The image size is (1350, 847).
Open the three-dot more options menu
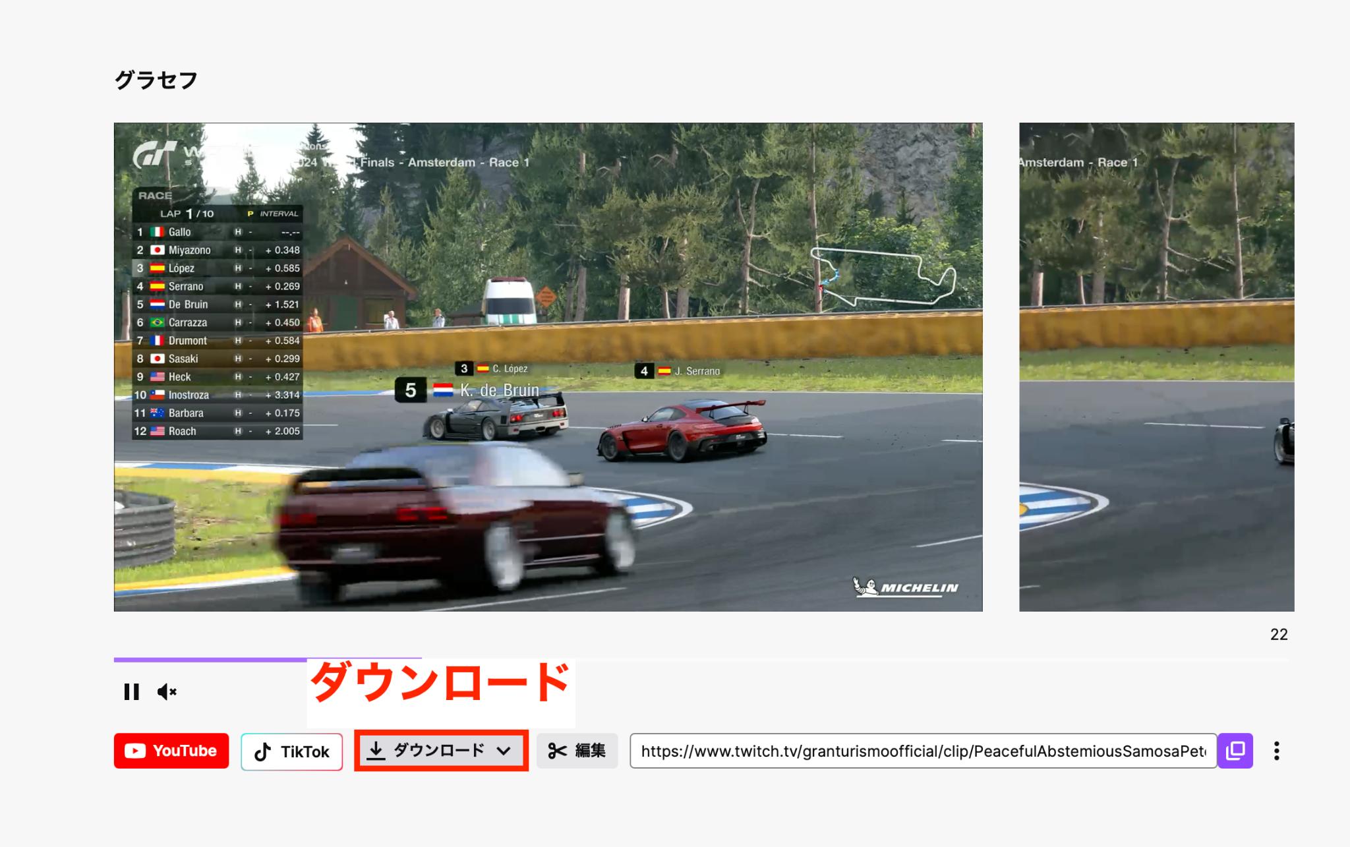(x=1277, y=751)
